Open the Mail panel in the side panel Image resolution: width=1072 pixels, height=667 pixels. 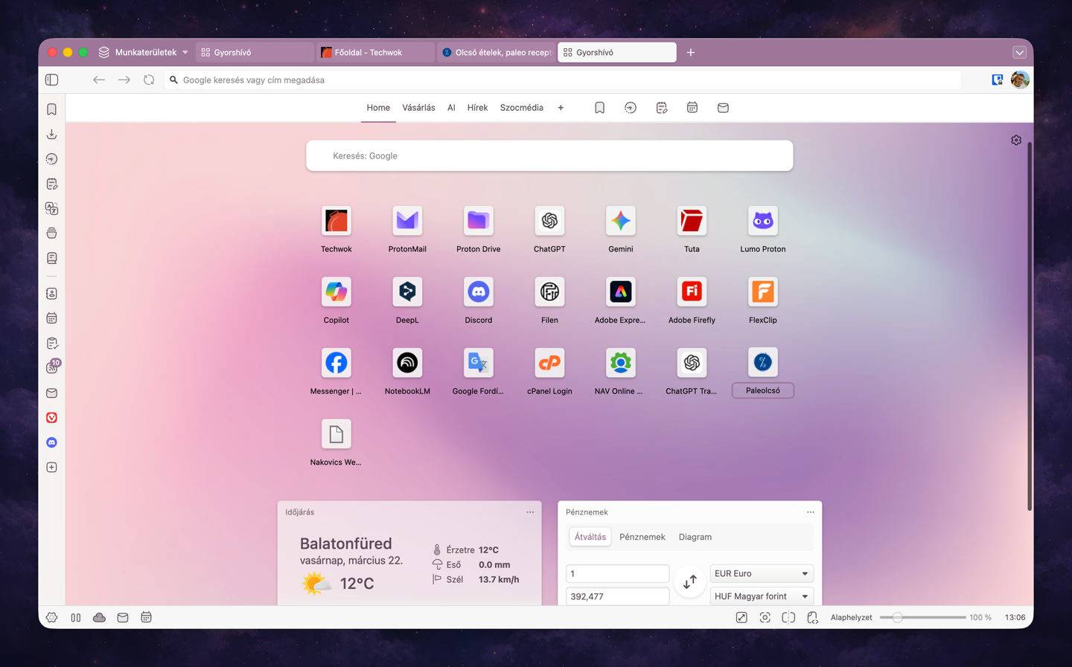(51, 393)
